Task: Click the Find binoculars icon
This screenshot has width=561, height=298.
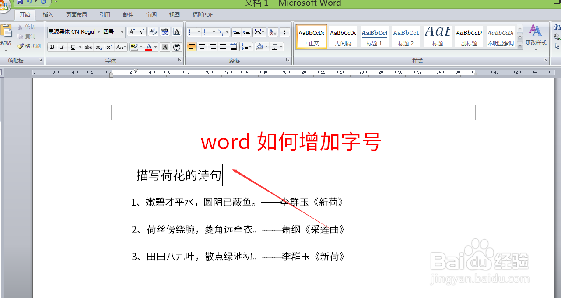Action: pyautogui.click(x=557, y=27)
